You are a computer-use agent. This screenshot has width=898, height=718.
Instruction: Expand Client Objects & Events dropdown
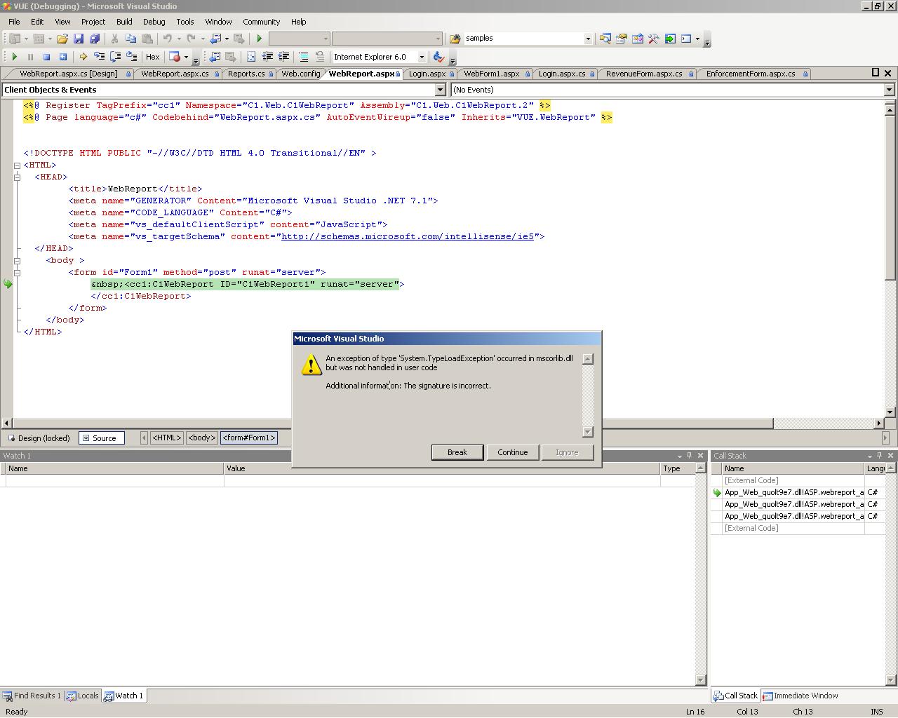tap(440, 90)
